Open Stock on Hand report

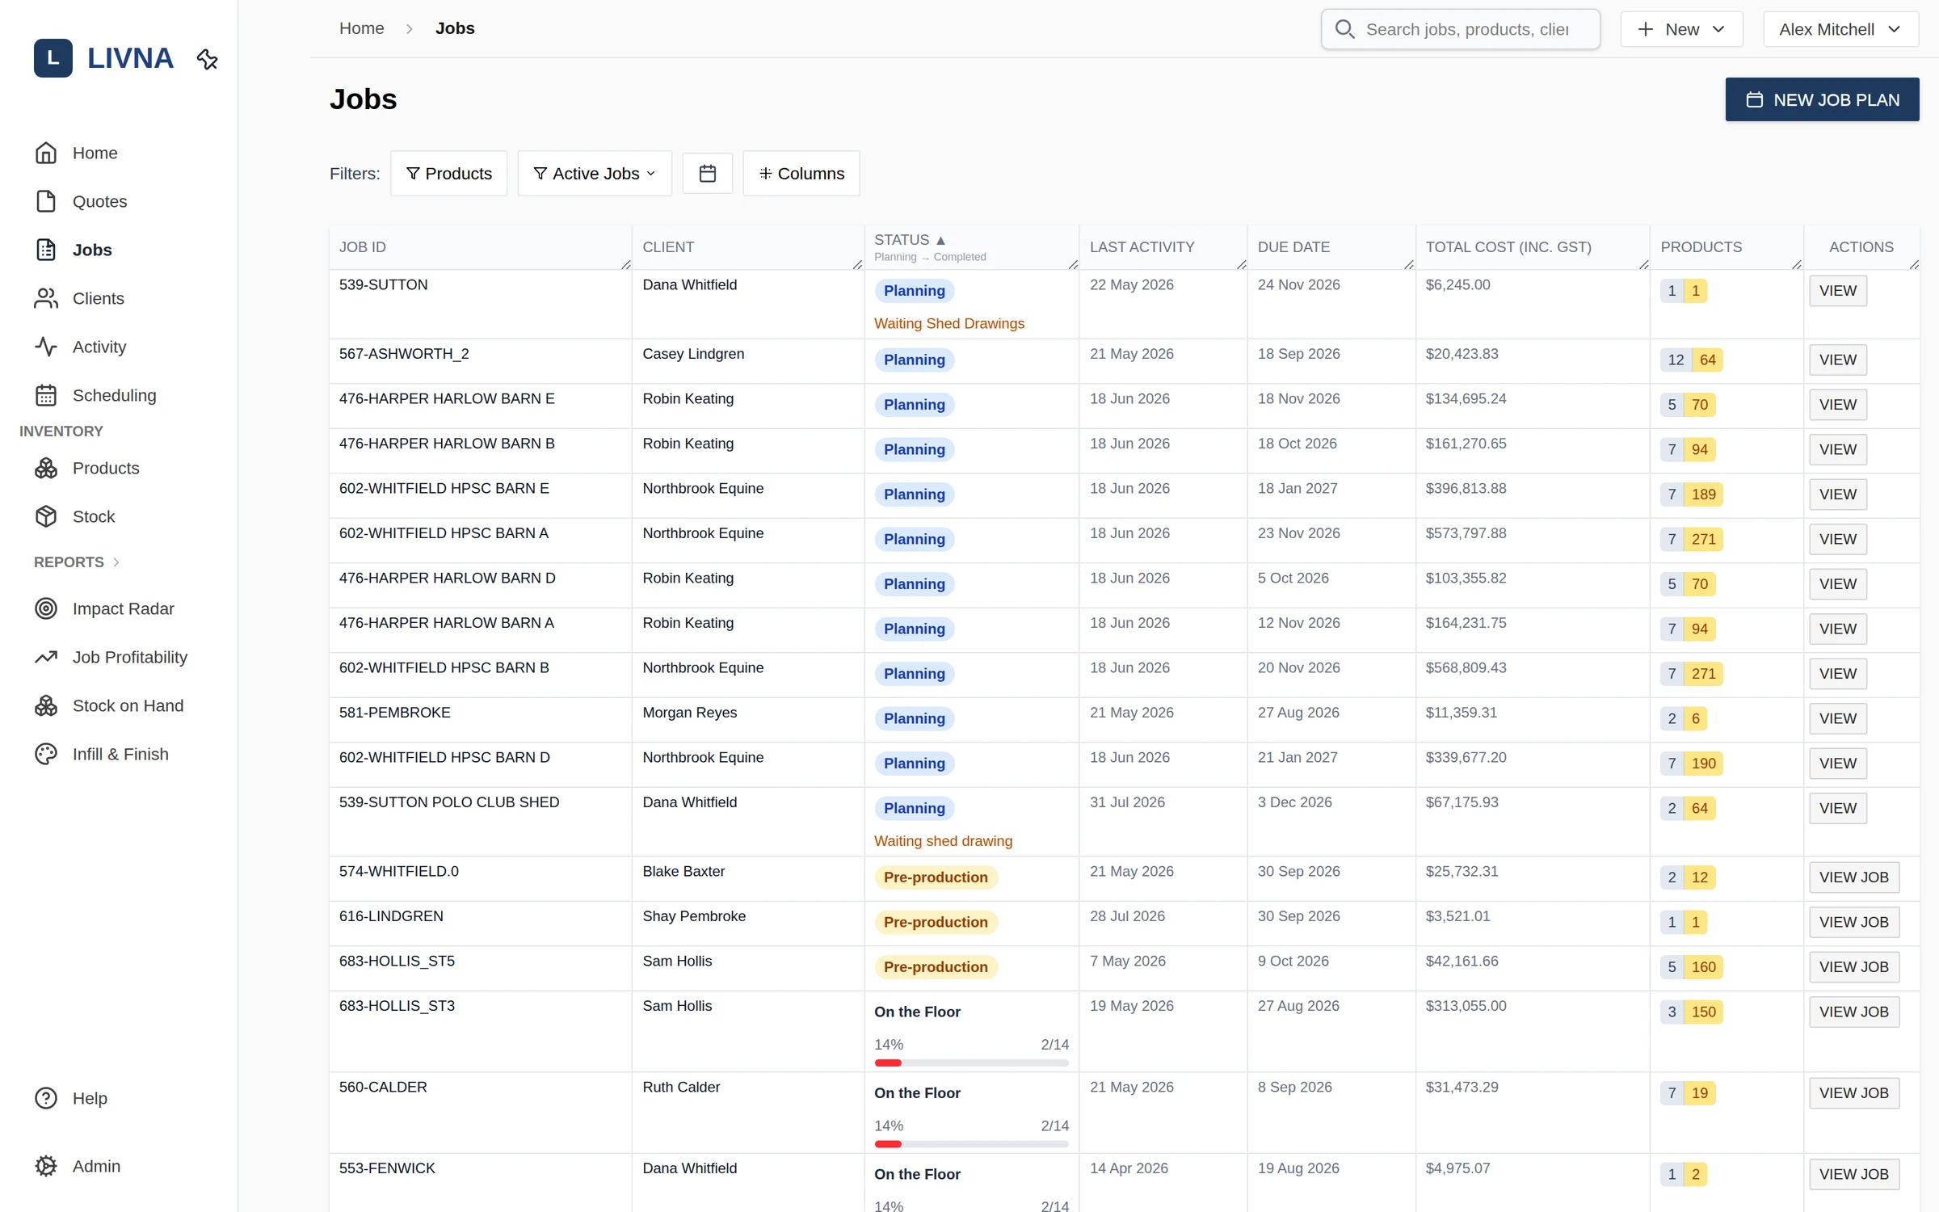click(109, 705)
